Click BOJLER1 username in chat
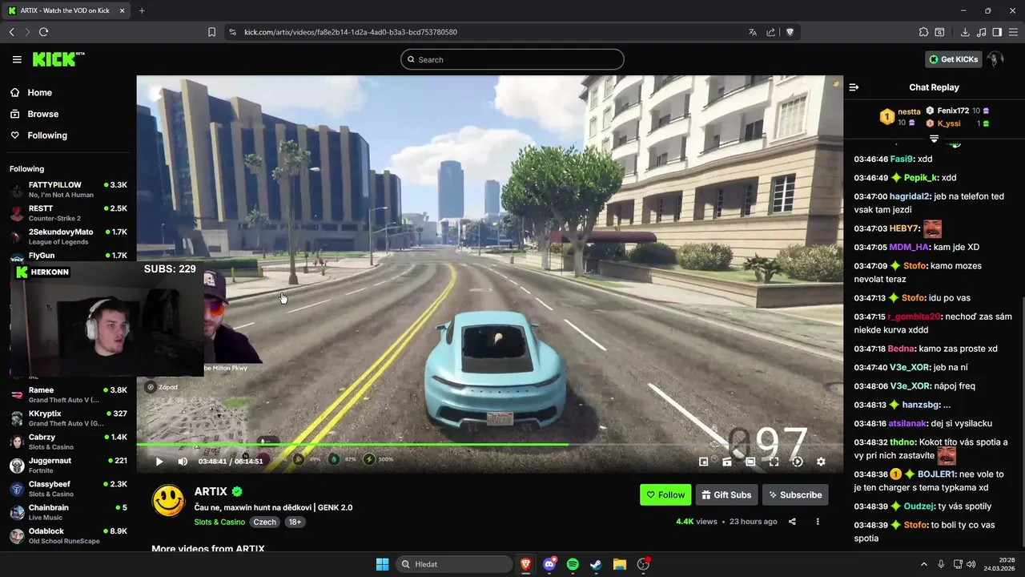The width and height of the screenshot is (1025, 577). [x=936, y=474]
